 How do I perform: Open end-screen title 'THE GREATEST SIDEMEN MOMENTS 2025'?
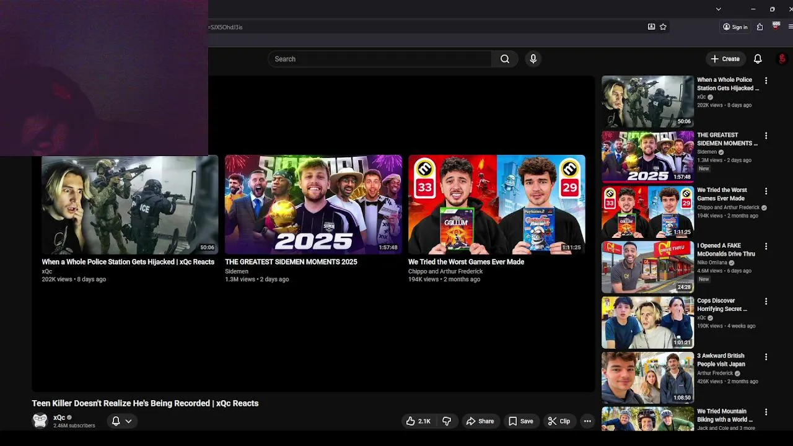[291, 262]
